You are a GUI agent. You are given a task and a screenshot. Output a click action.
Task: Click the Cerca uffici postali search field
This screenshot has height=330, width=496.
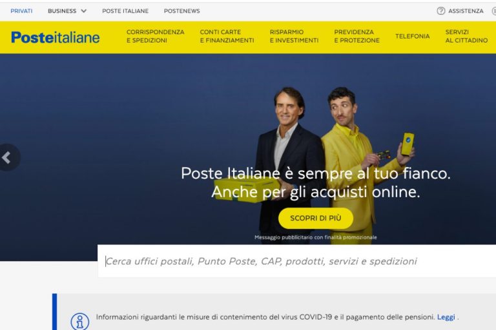pos(296,261)
